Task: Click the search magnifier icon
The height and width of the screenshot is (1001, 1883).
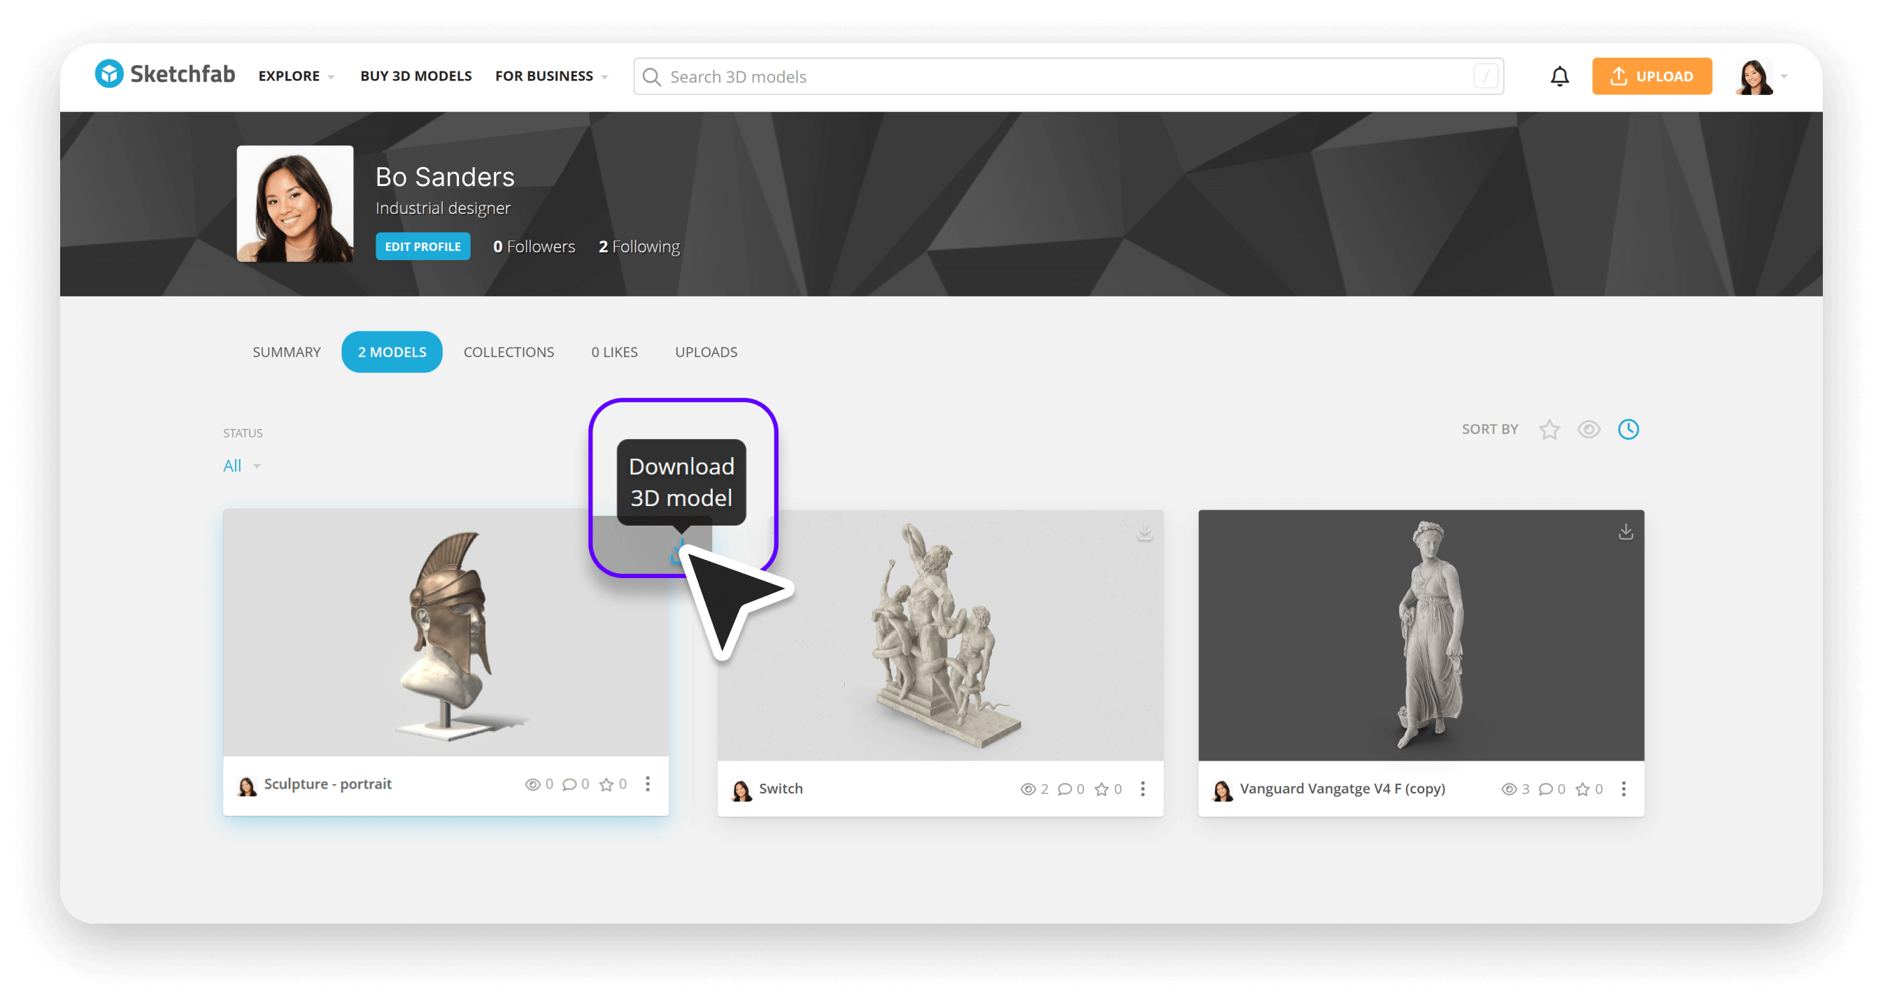Action: tap(651, 77)
